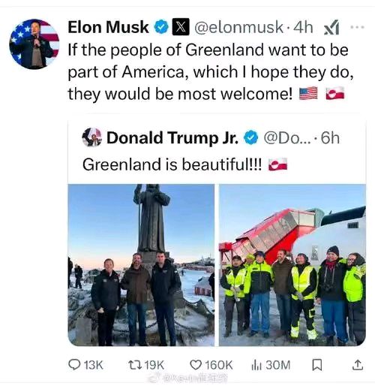Click the Grok xAI slash icon
375x386 pixels.
click(x=331, y=27)
